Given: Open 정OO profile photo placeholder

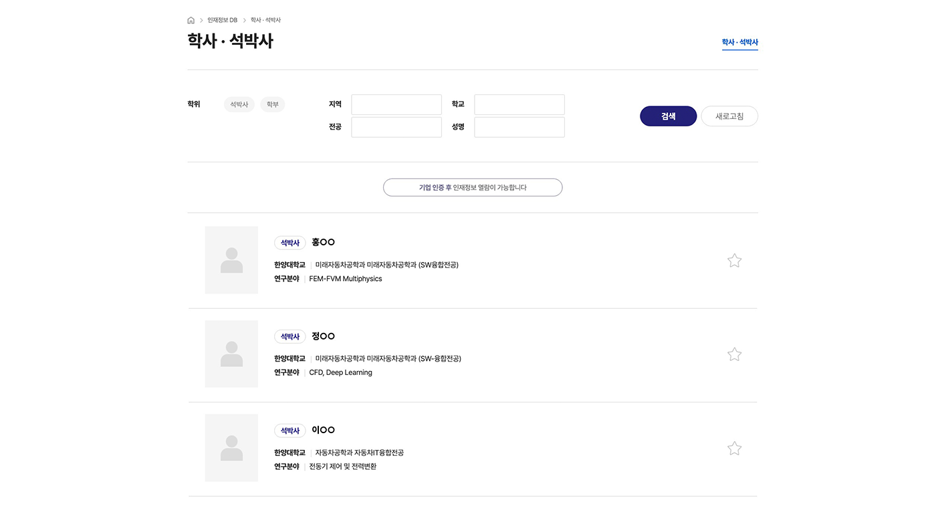Looking at the screenshot, I should click(x=231, y=354).
